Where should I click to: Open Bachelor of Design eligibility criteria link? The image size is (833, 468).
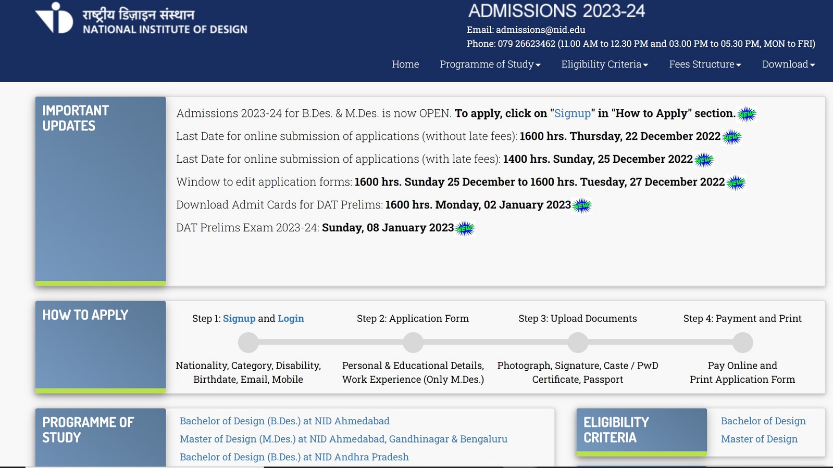point(763,421)
